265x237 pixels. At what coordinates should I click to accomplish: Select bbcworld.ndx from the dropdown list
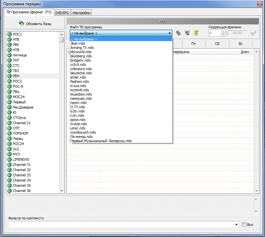coord(81,52)
